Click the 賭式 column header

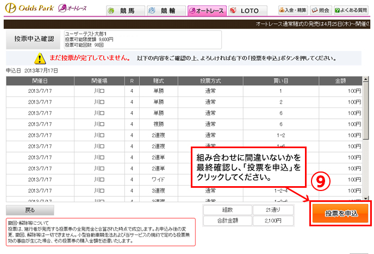(158, 80)
